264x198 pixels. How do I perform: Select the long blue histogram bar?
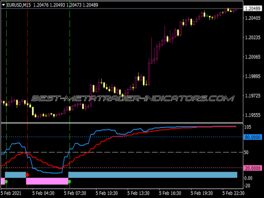[x=153, y=175]
